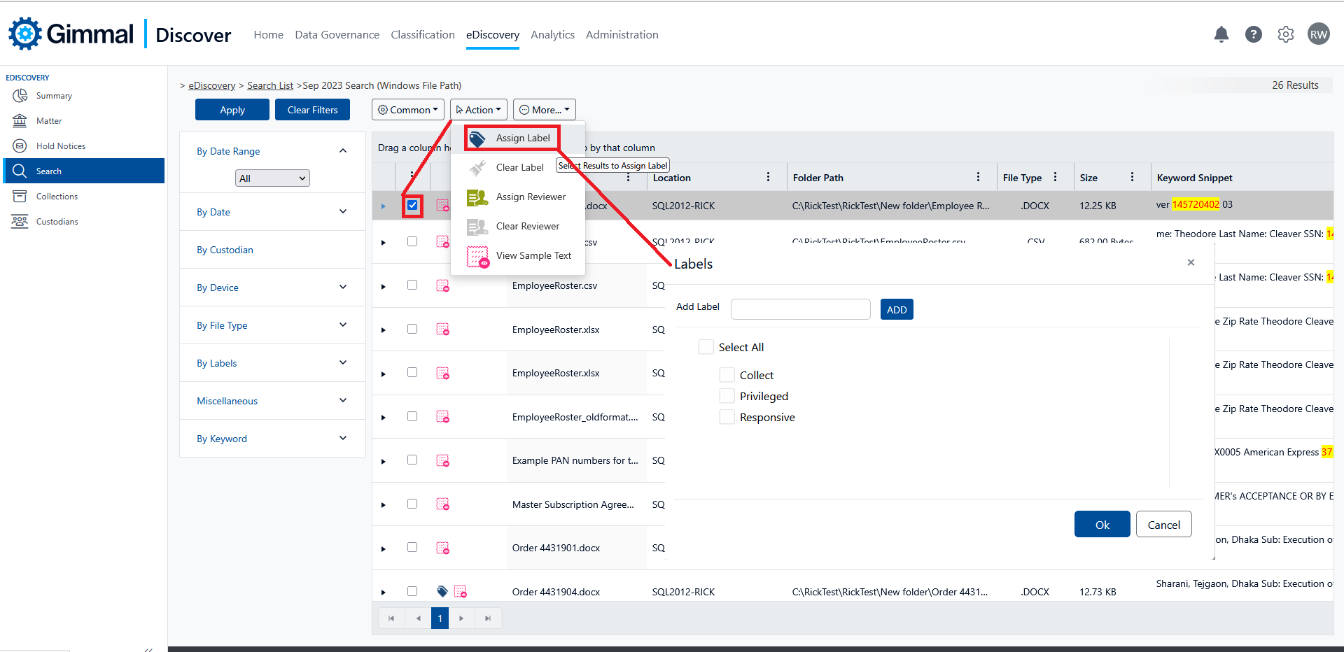
Task: Choose Assign Reviewer from Action menu
Action: click(530, 197)
